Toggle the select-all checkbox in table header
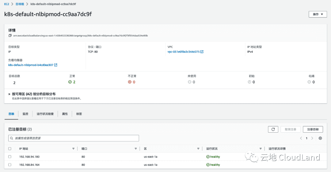331x172 pixels. [x=10, y=149]
